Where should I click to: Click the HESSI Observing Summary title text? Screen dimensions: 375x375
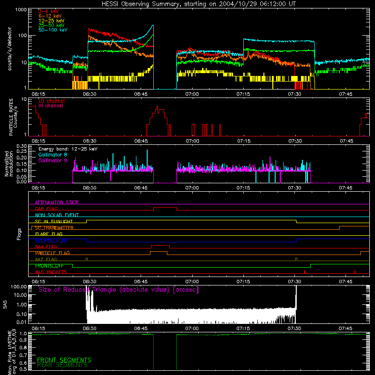click(199, 4)
